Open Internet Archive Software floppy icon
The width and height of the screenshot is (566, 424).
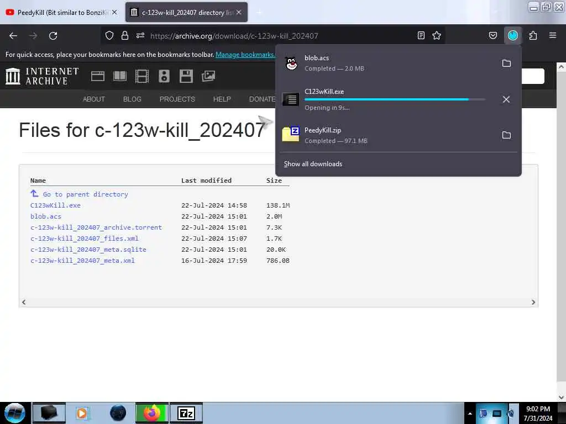coord(186,76)
